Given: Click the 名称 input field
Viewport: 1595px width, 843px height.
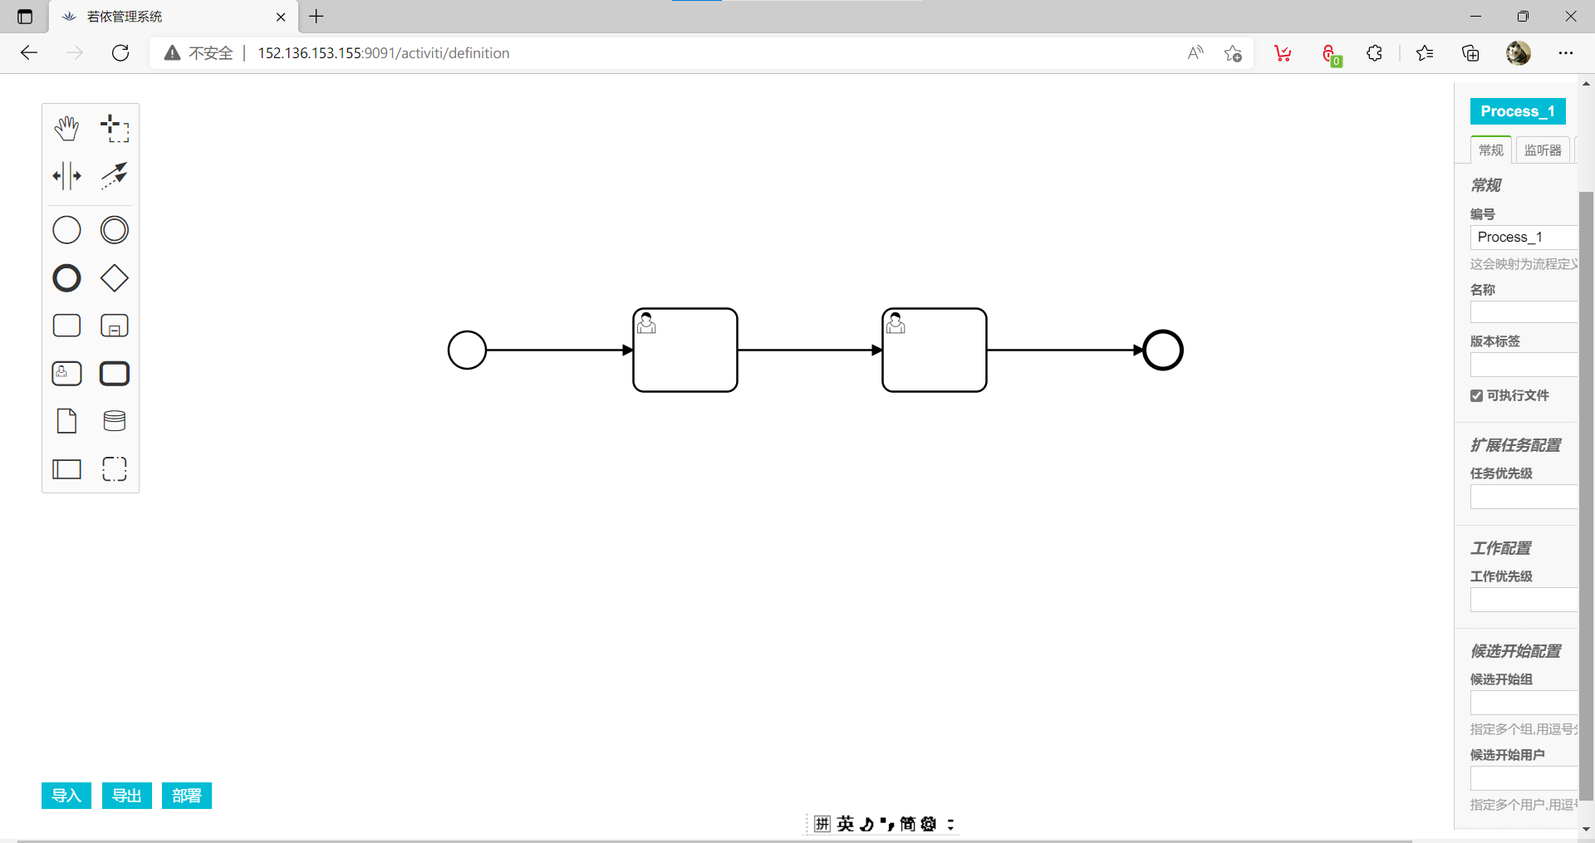Looking at the screenshot, I should [x=1524, y=312].
